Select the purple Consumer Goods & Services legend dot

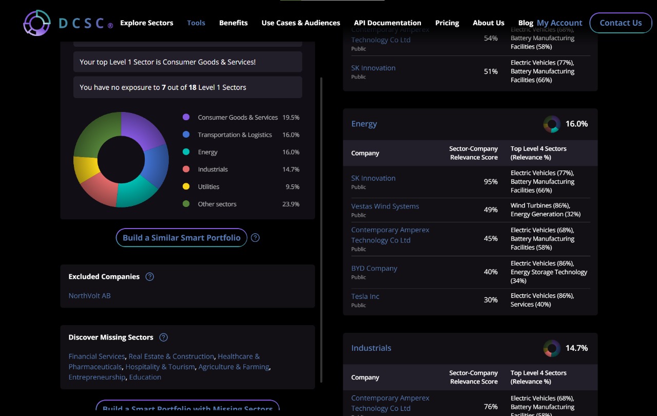(186, 117)
